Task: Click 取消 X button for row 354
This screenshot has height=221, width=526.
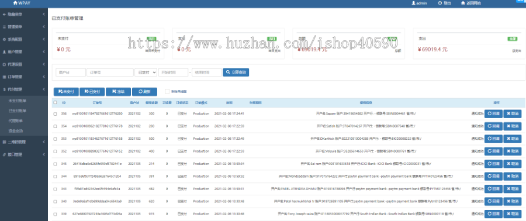Action: (x=512, y=126)
